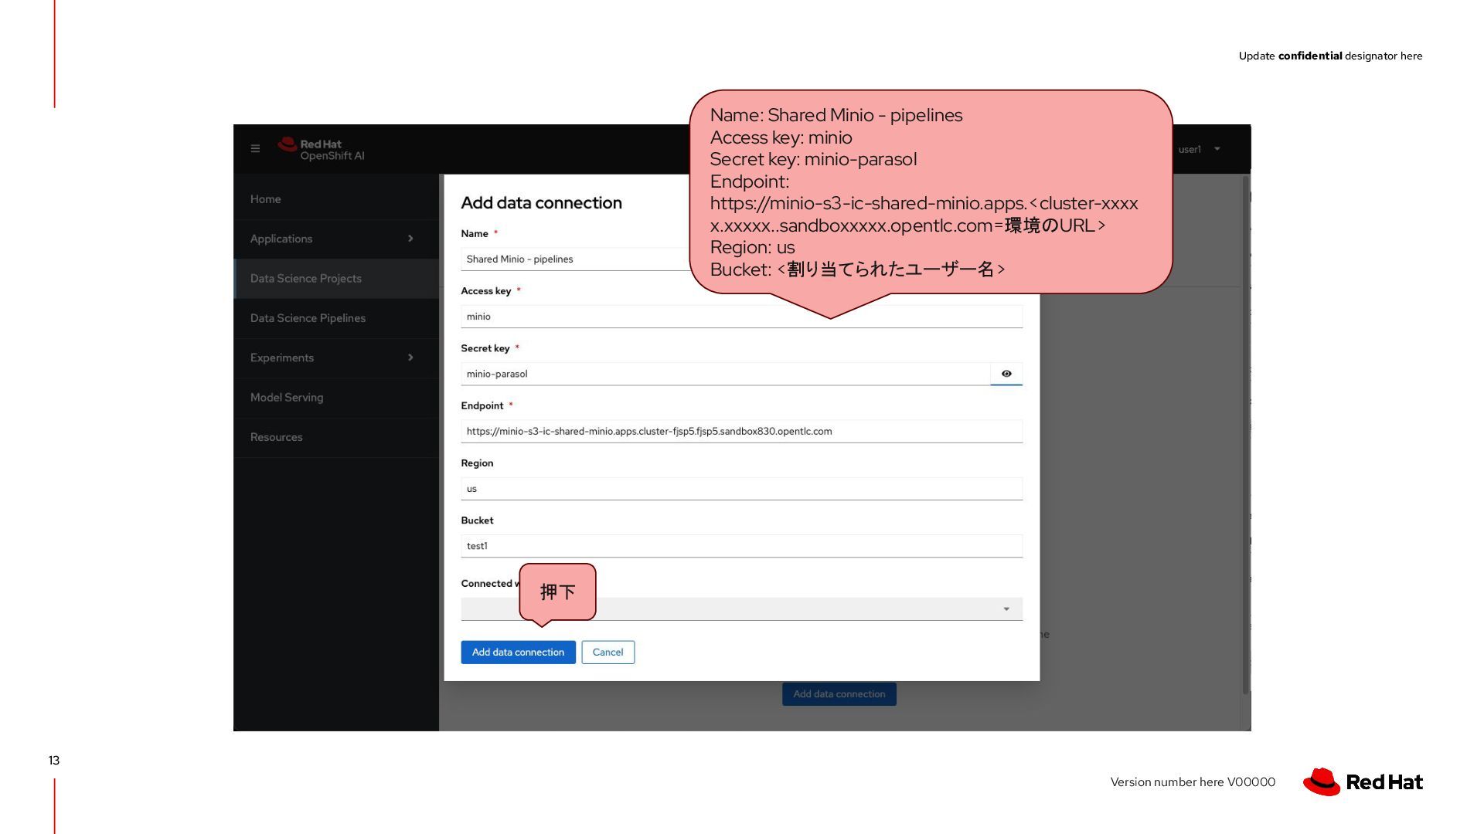Click the page vertical scrollbar

click(x=1245, y=436)
